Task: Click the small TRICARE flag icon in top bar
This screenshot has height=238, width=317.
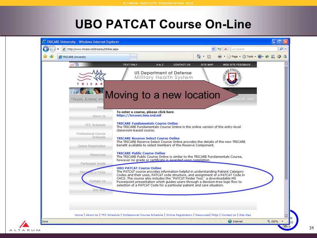Action: coord(74,64)
